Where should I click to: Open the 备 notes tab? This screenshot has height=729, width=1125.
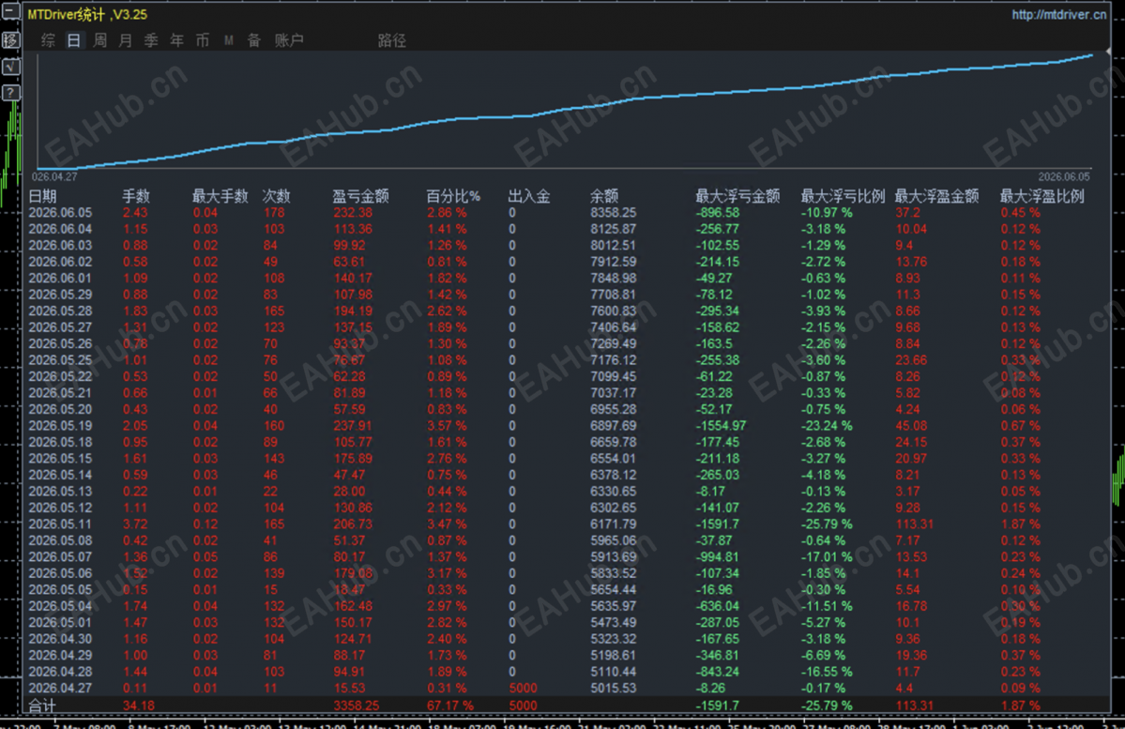[x=254, y=40]
